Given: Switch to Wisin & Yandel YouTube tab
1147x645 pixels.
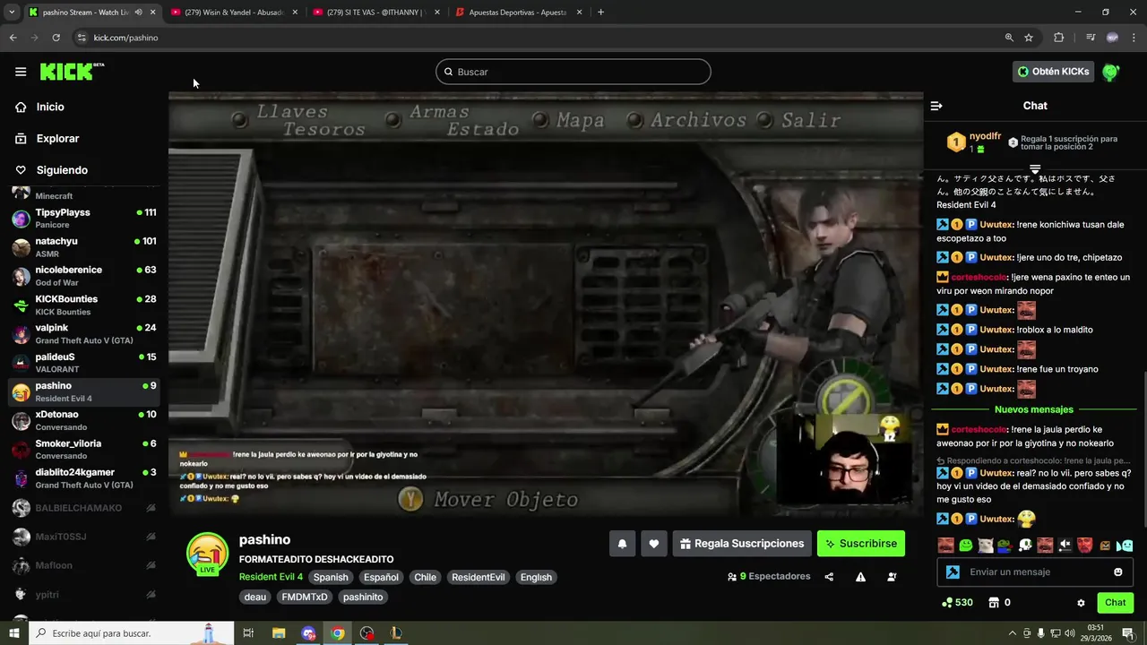Looking at the screenshot, I should (x=233, y=13).
